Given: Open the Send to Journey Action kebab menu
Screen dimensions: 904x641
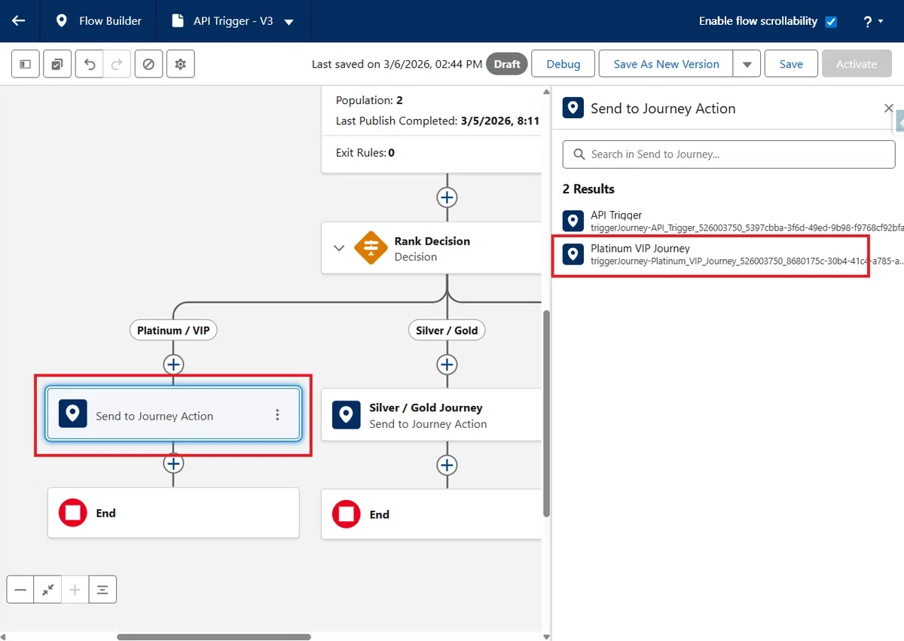Looking at the screenshot, I should click(x=277, y=415).
